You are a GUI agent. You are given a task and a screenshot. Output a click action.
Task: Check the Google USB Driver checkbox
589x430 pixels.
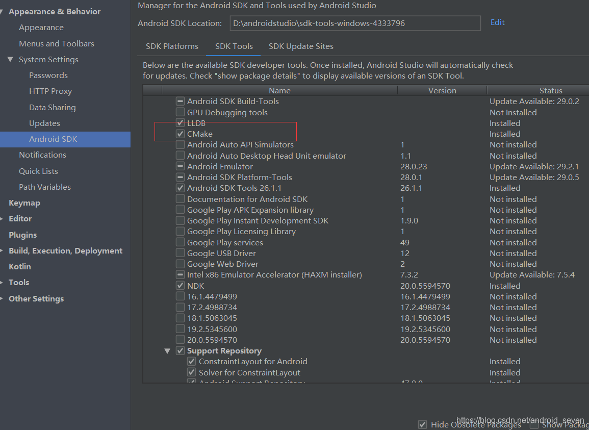[x=181, y=253]
